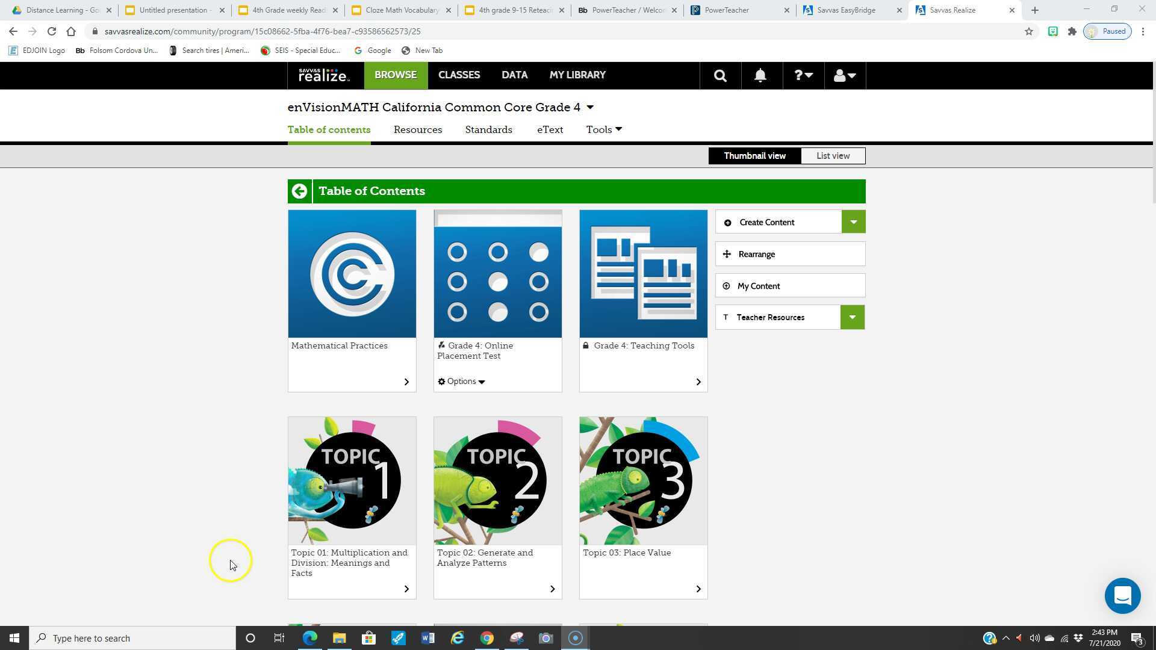Open the chat support bubble
Viewport: 1156px width, 650px height.
point(1122,596)
